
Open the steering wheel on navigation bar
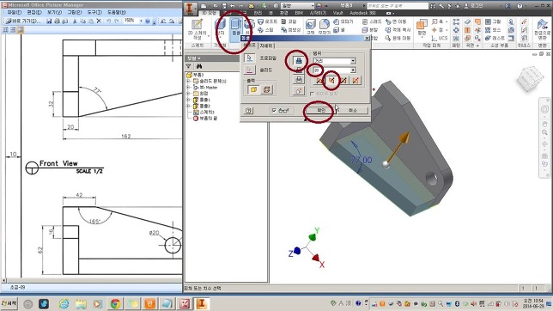pos(544,109)
